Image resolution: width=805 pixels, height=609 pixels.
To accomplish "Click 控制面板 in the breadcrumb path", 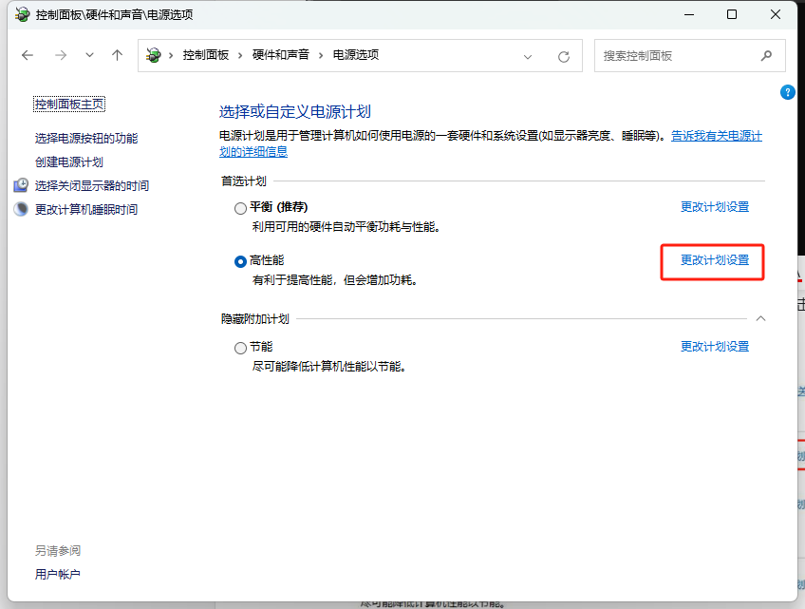I will pyautogui.click(x=206, y=55).
